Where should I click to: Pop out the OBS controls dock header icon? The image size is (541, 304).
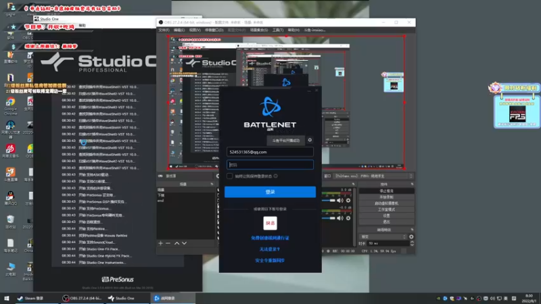point(412,184)
